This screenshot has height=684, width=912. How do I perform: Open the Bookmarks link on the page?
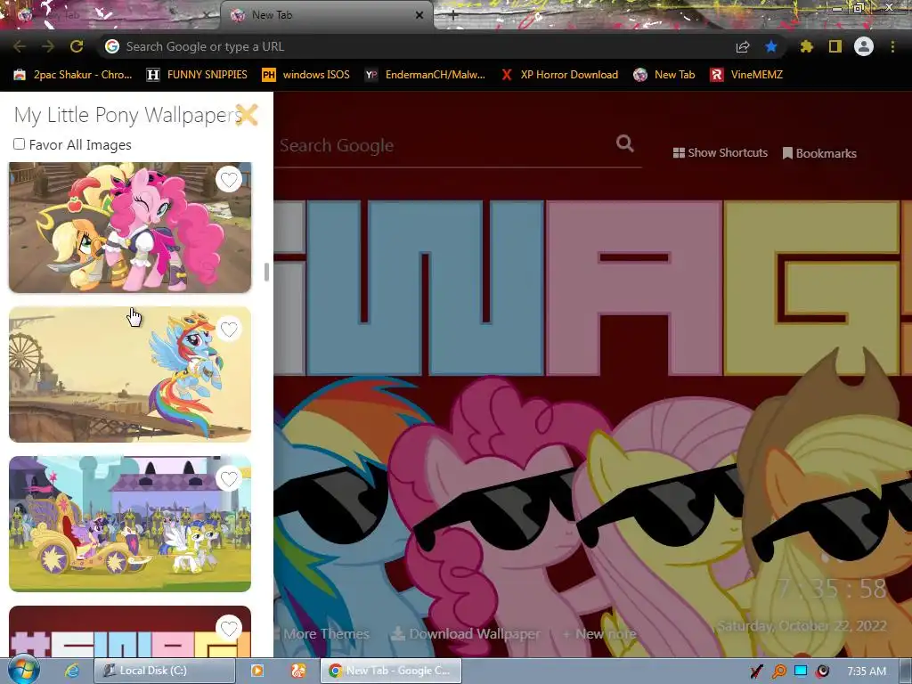point(819,153)
